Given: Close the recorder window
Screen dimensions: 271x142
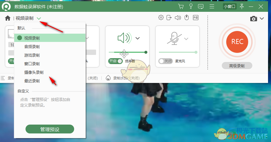Looking at the screenshot, I should tap(261, 6).
